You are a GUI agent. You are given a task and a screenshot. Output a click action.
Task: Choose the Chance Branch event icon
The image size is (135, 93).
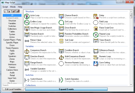pos(61,16)
